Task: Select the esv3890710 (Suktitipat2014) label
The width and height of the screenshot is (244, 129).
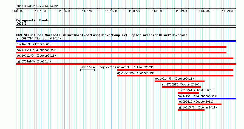Action: pyautogui.click(x=39, y=38)
